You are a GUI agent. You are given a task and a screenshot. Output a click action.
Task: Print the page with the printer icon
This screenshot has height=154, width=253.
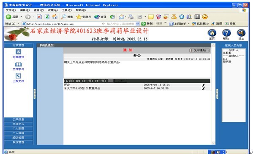[131, 17]
